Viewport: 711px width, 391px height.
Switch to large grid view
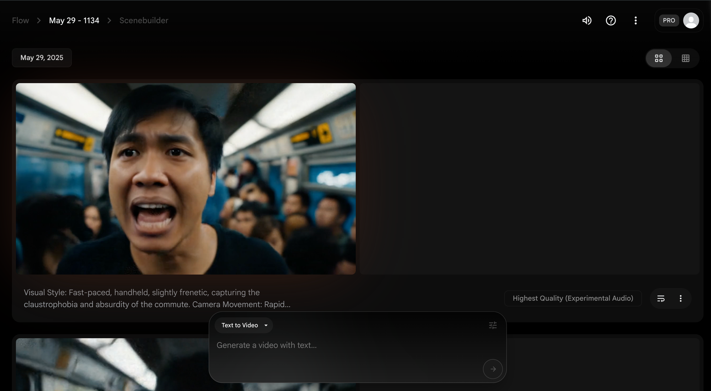[x=659, y=58]
